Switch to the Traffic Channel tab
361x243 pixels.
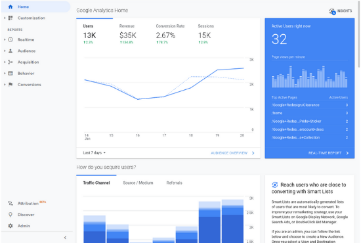96,183
